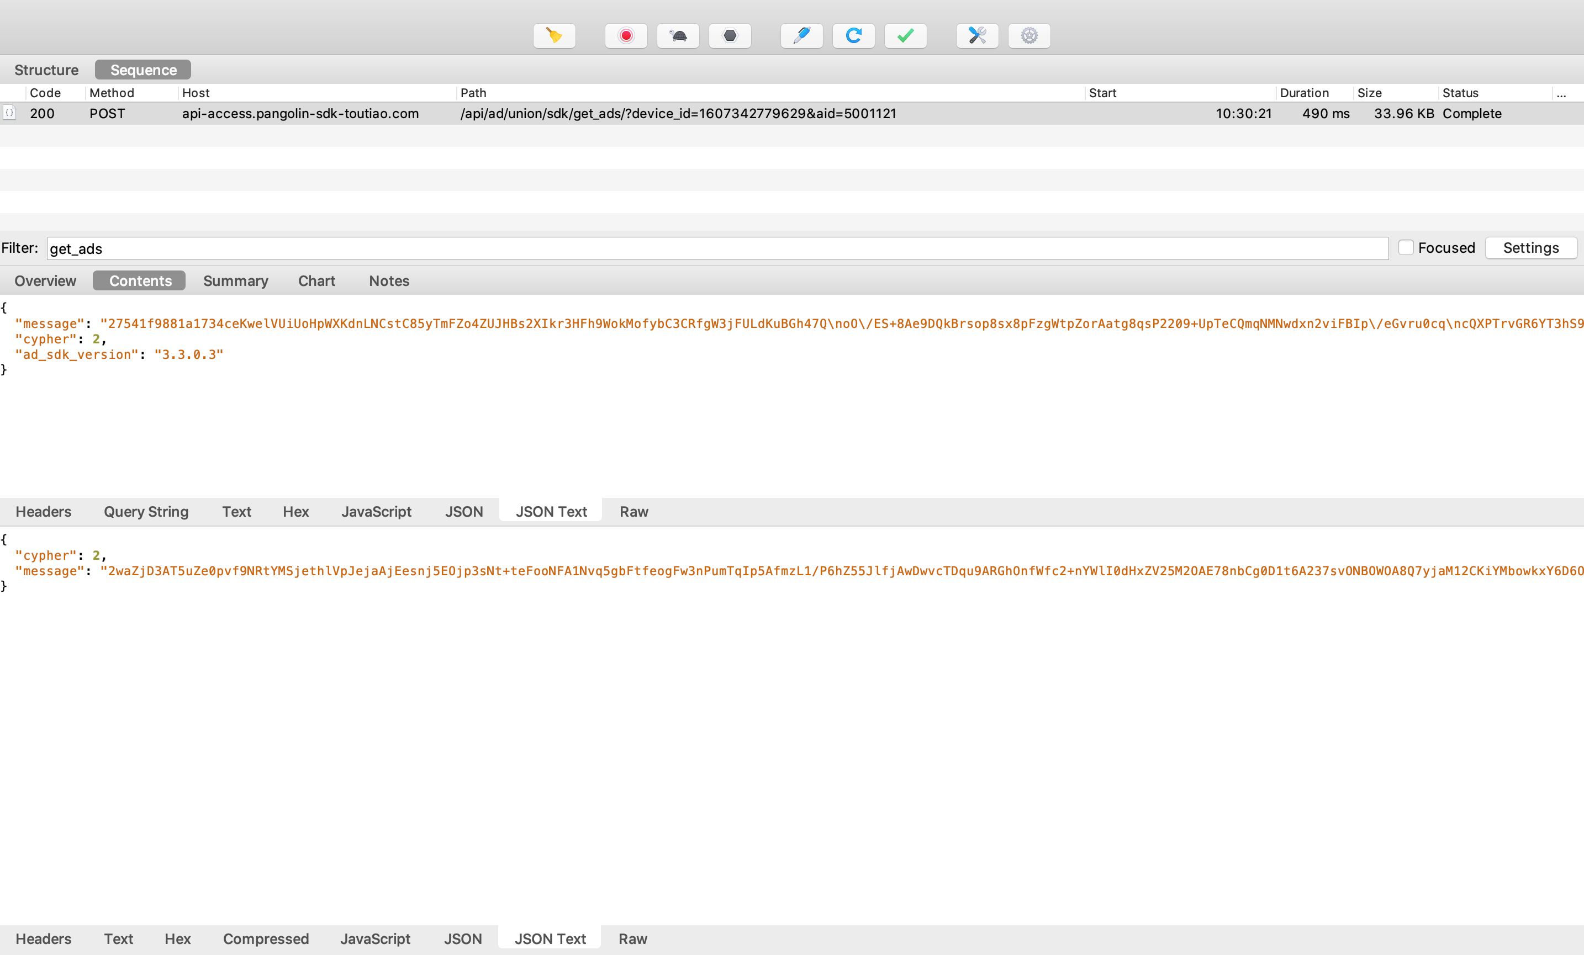Image resolution: width=1584 pixels, height=955 pixels.
Task: Click the get_ads filter text field
Action: point(717,249)
